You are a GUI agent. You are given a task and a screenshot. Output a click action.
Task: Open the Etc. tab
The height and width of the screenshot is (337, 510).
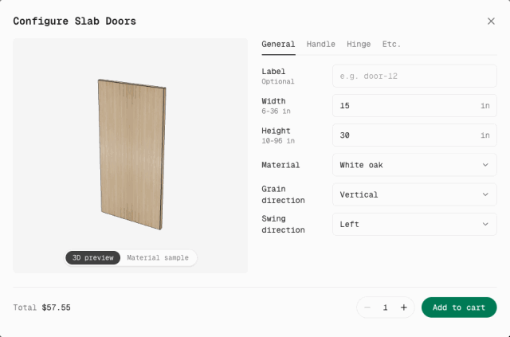[x=391, y=45]
